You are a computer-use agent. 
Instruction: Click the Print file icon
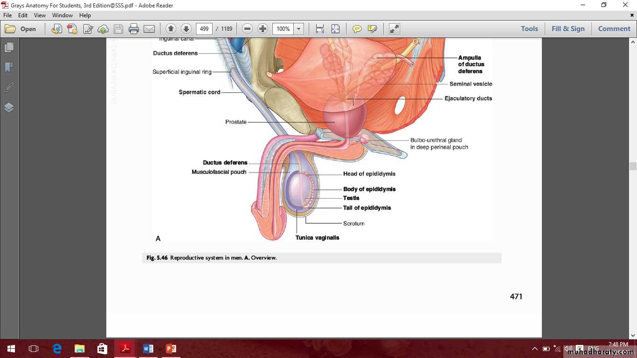[134, 29]
